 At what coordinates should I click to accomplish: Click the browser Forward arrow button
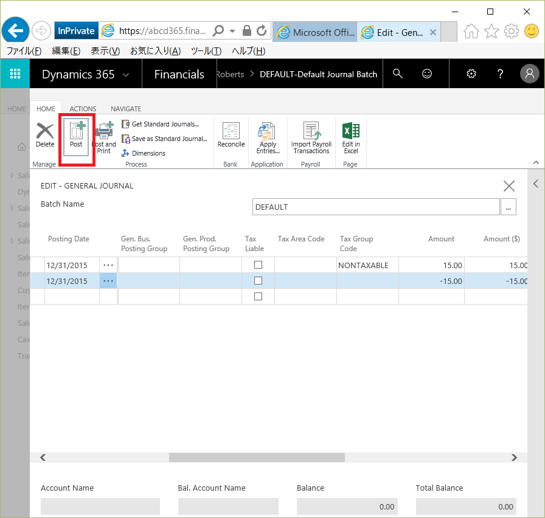click(41, 31)
